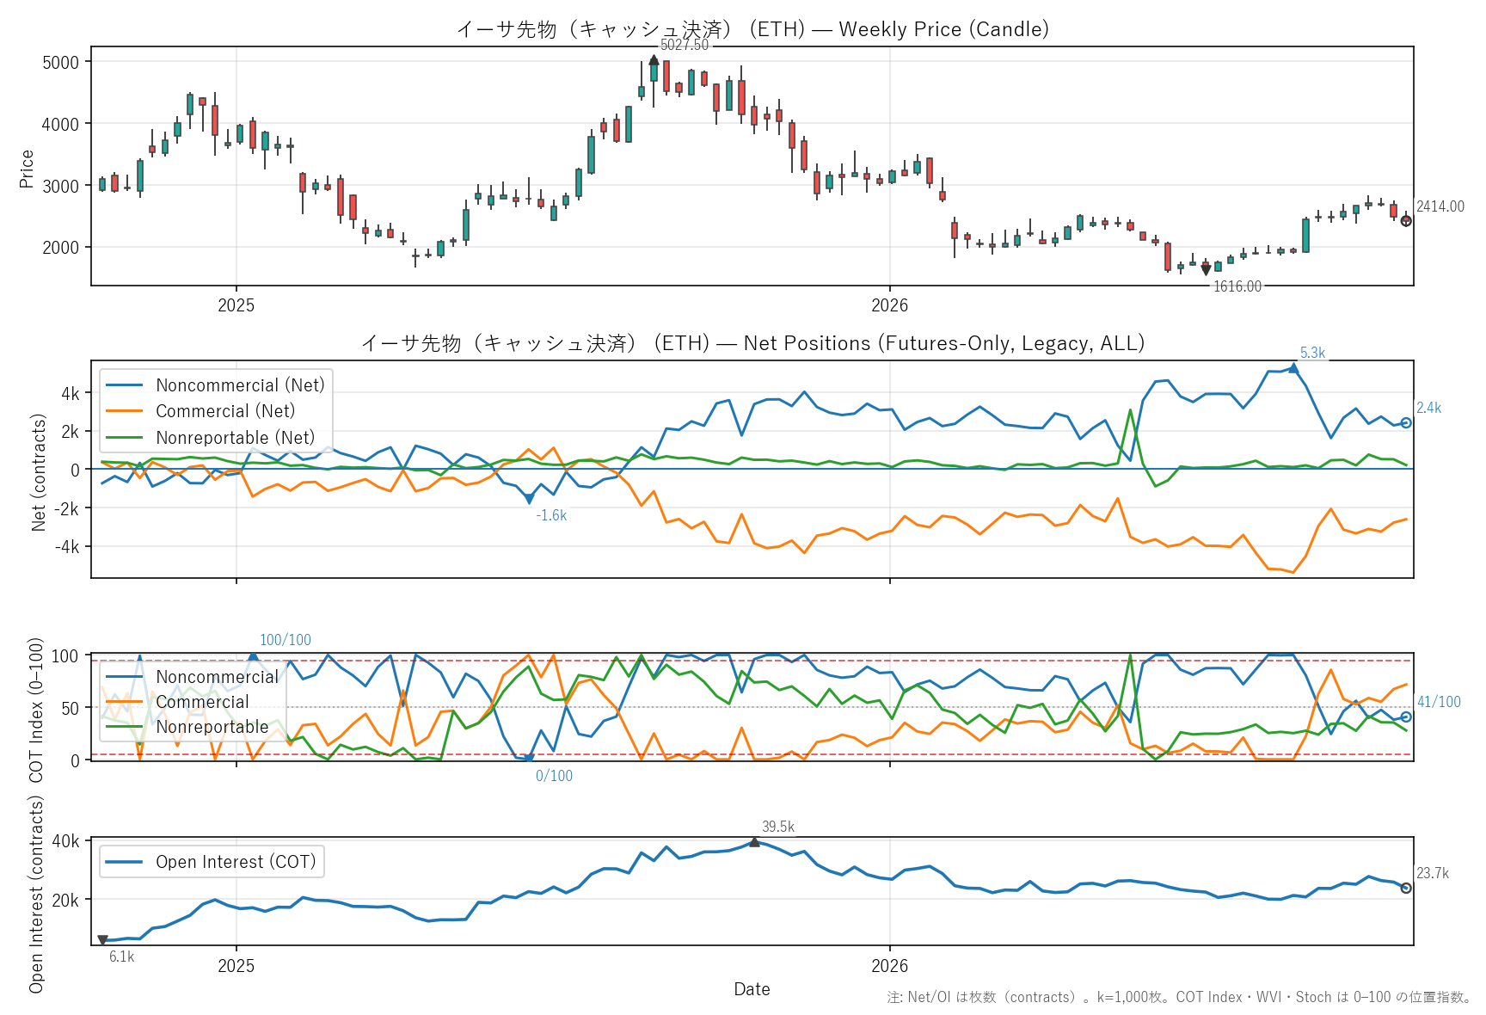
Task: Select the Open Interest (COT) legend entry
Action: [212, 862]
